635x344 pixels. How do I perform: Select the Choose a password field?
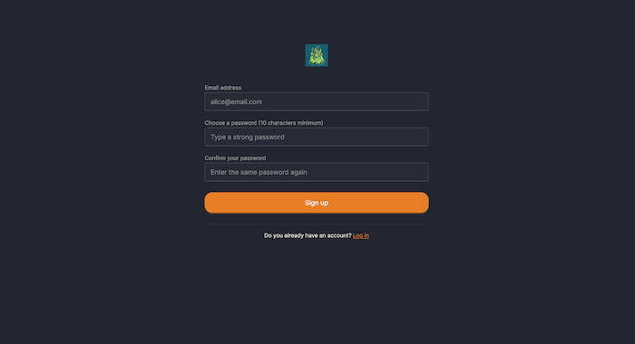pos(317,137)
